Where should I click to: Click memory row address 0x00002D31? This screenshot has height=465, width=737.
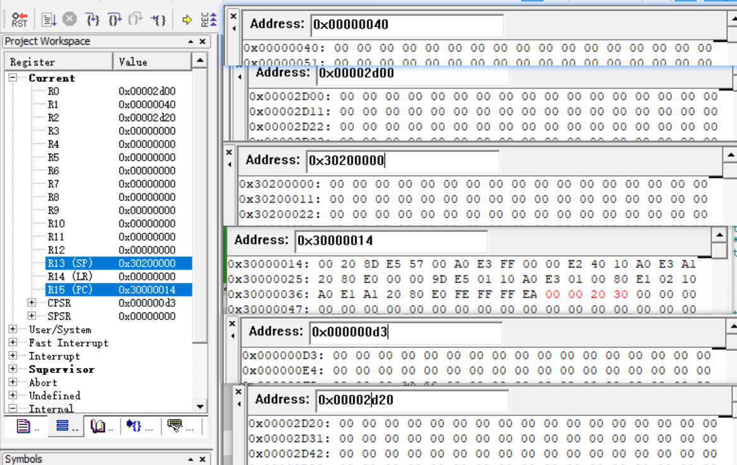[290, 439]
